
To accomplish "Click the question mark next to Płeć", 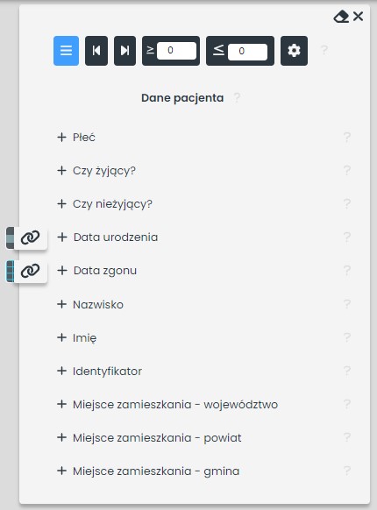I will (x=347, y=138).
